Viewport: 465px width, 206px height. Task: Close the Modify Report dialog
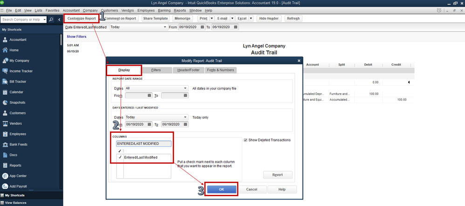tap(299, 61)
